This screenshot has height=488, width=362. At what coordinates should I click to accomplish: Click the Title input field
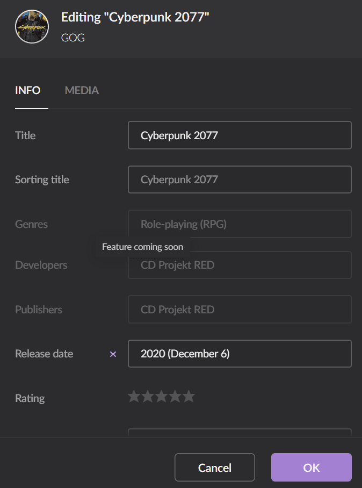click(240, 135)
